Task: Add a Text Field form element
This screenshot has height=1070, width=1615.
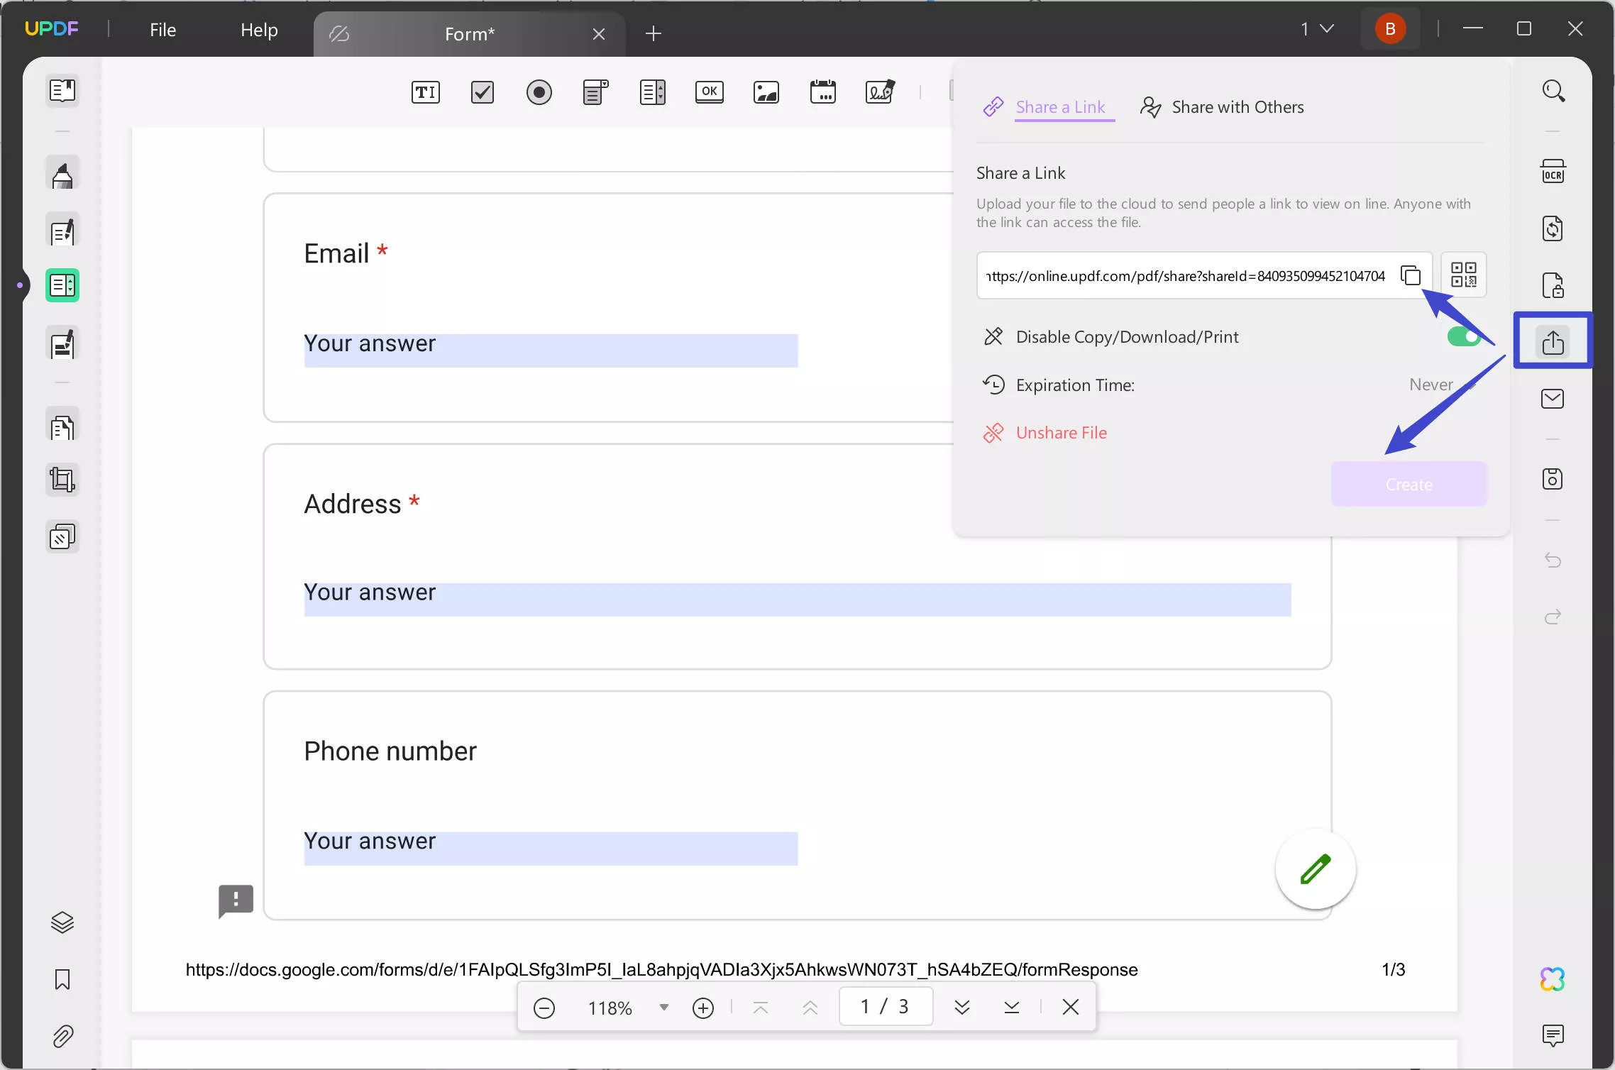Action: coord(426,92)
